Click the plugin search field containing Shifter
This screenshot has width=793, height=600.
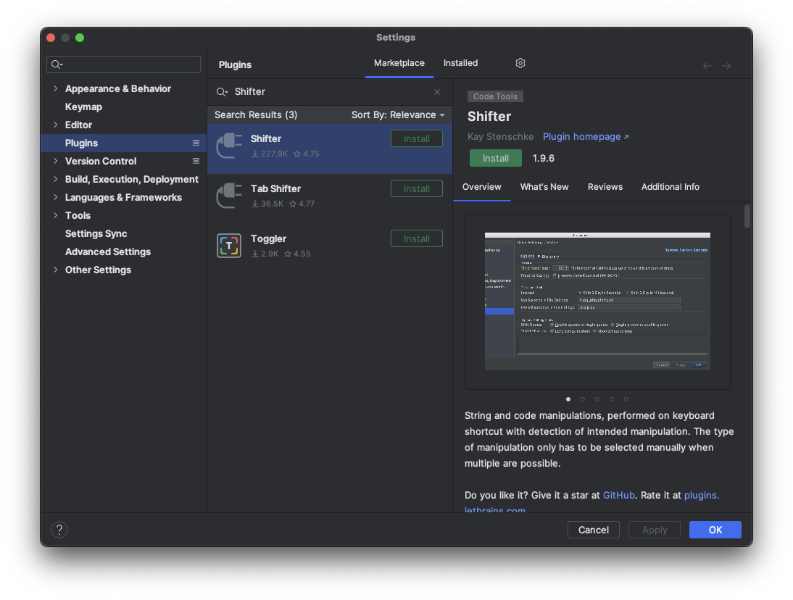tap(330, 92)
